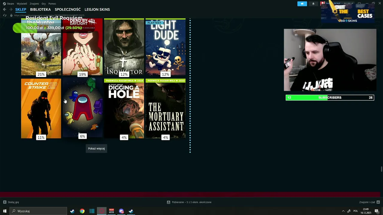Screen dimensions: 383x215
Task: Open the Gry menu
Action: point(44,4)
